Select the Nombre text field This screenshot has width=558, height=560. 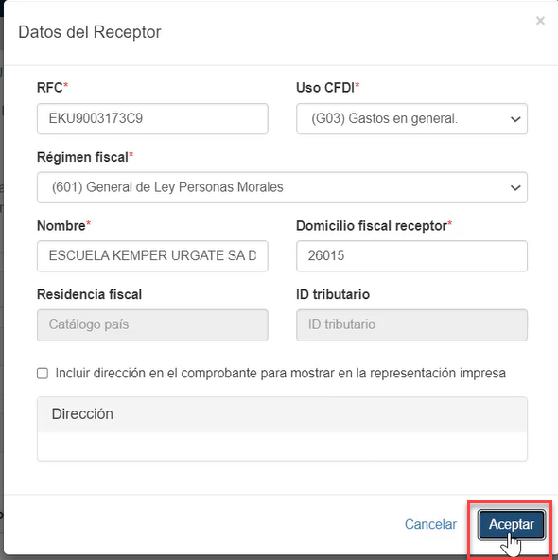click(152, 256)
